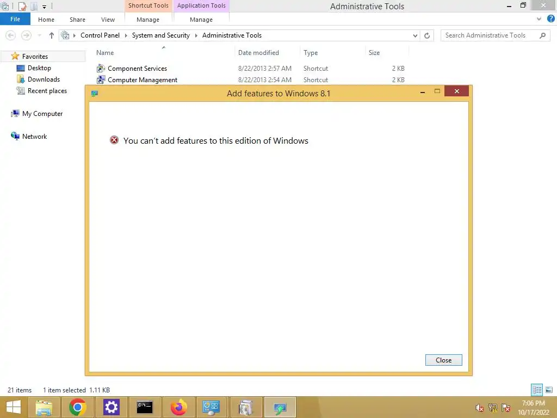Select the Component Services shortcut
The width and height of the screenshot is (557, 418).
[x=137, y=68]
